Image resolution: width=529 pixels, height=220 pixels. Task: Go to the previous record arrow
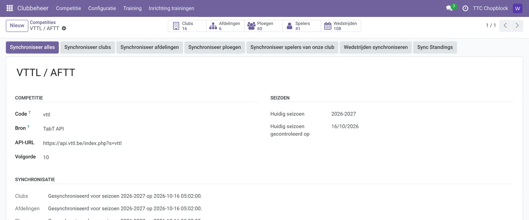point(505,25)
